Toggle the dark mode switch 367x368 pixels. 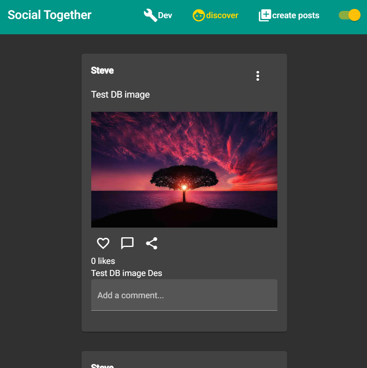click(349, 15)
